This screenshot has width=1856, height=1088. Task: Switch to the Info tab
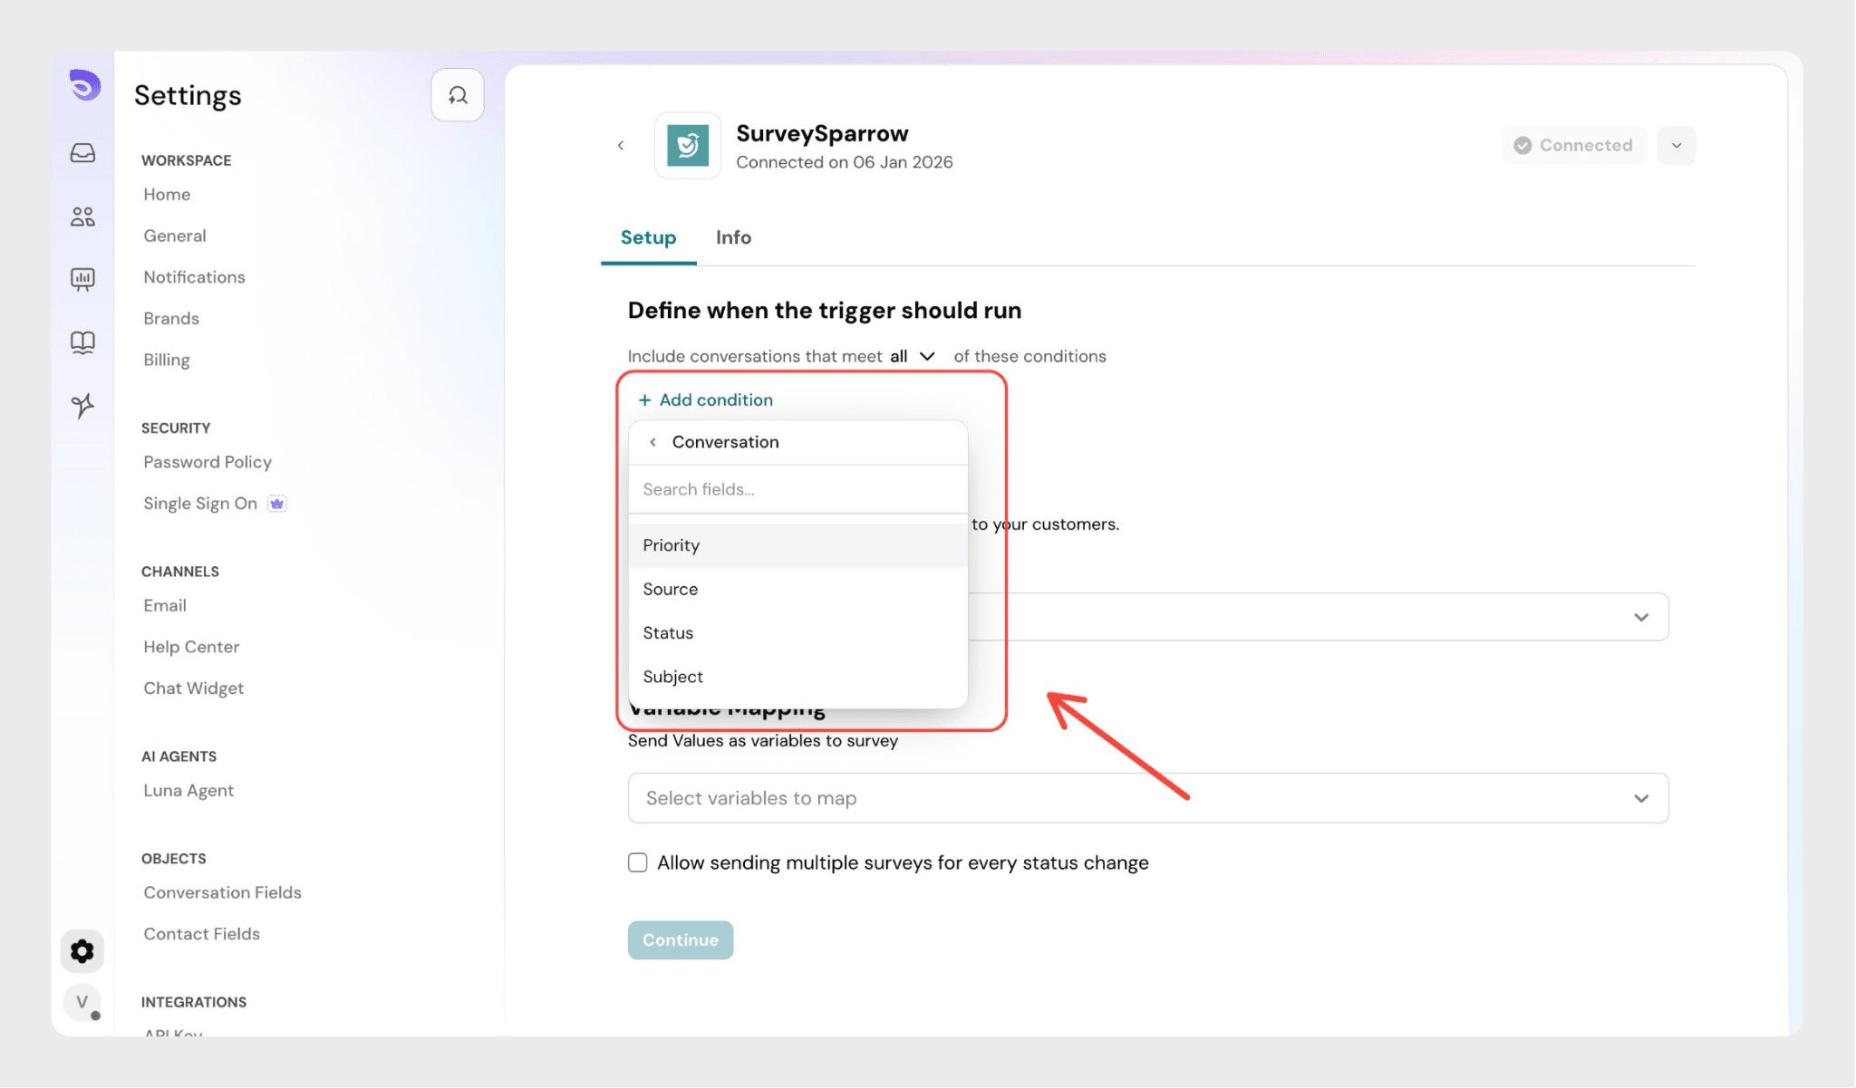click(x=733, y=237)
